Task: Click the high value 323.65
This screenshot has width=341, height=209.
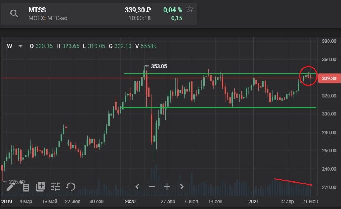Action: pos(71,46)
